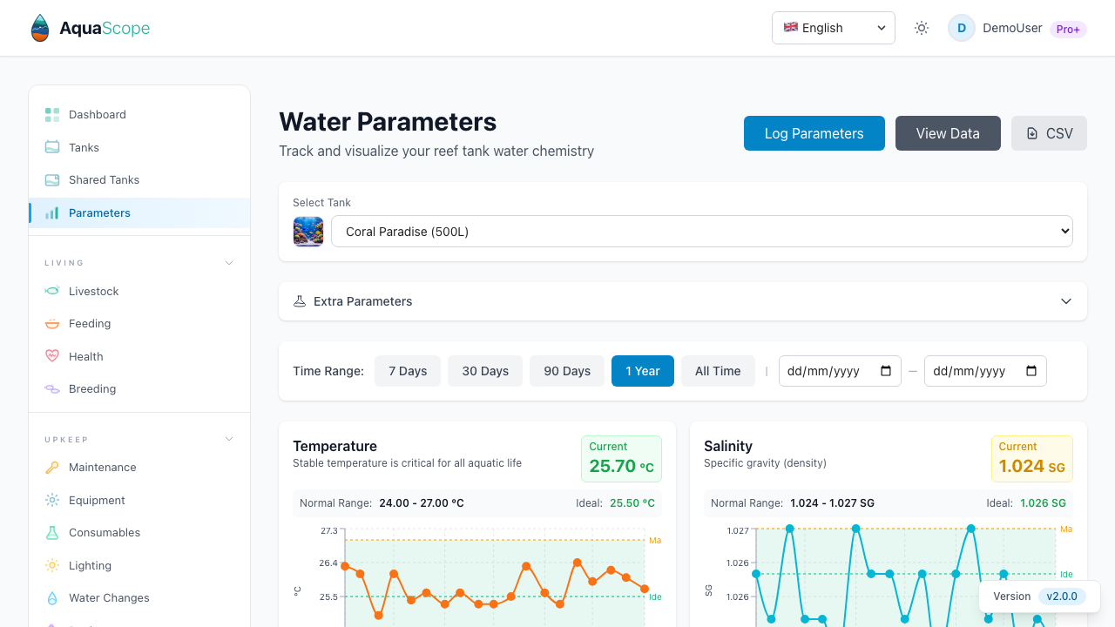Open Shared Tanks from the sidebar
Image resolution: width=1115 pixels, height=627 pixels.
coord(104,179)
